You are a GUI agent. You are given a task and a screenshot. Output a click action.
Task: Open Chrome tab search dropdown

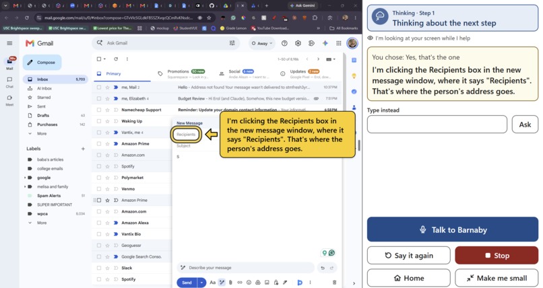[x=5, y=5]
